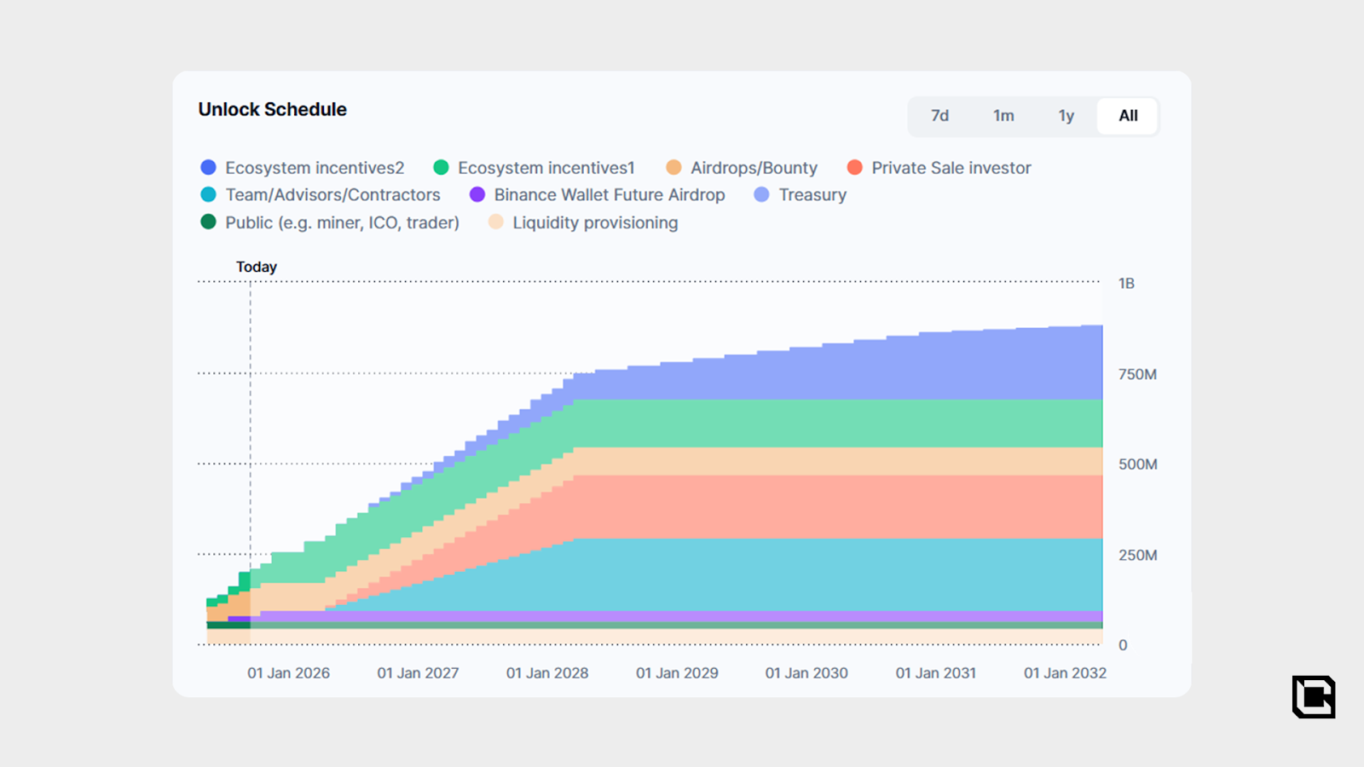Choose the 1y time range tab
The image size is (1364, 767).
click(x=1066, y=116)
